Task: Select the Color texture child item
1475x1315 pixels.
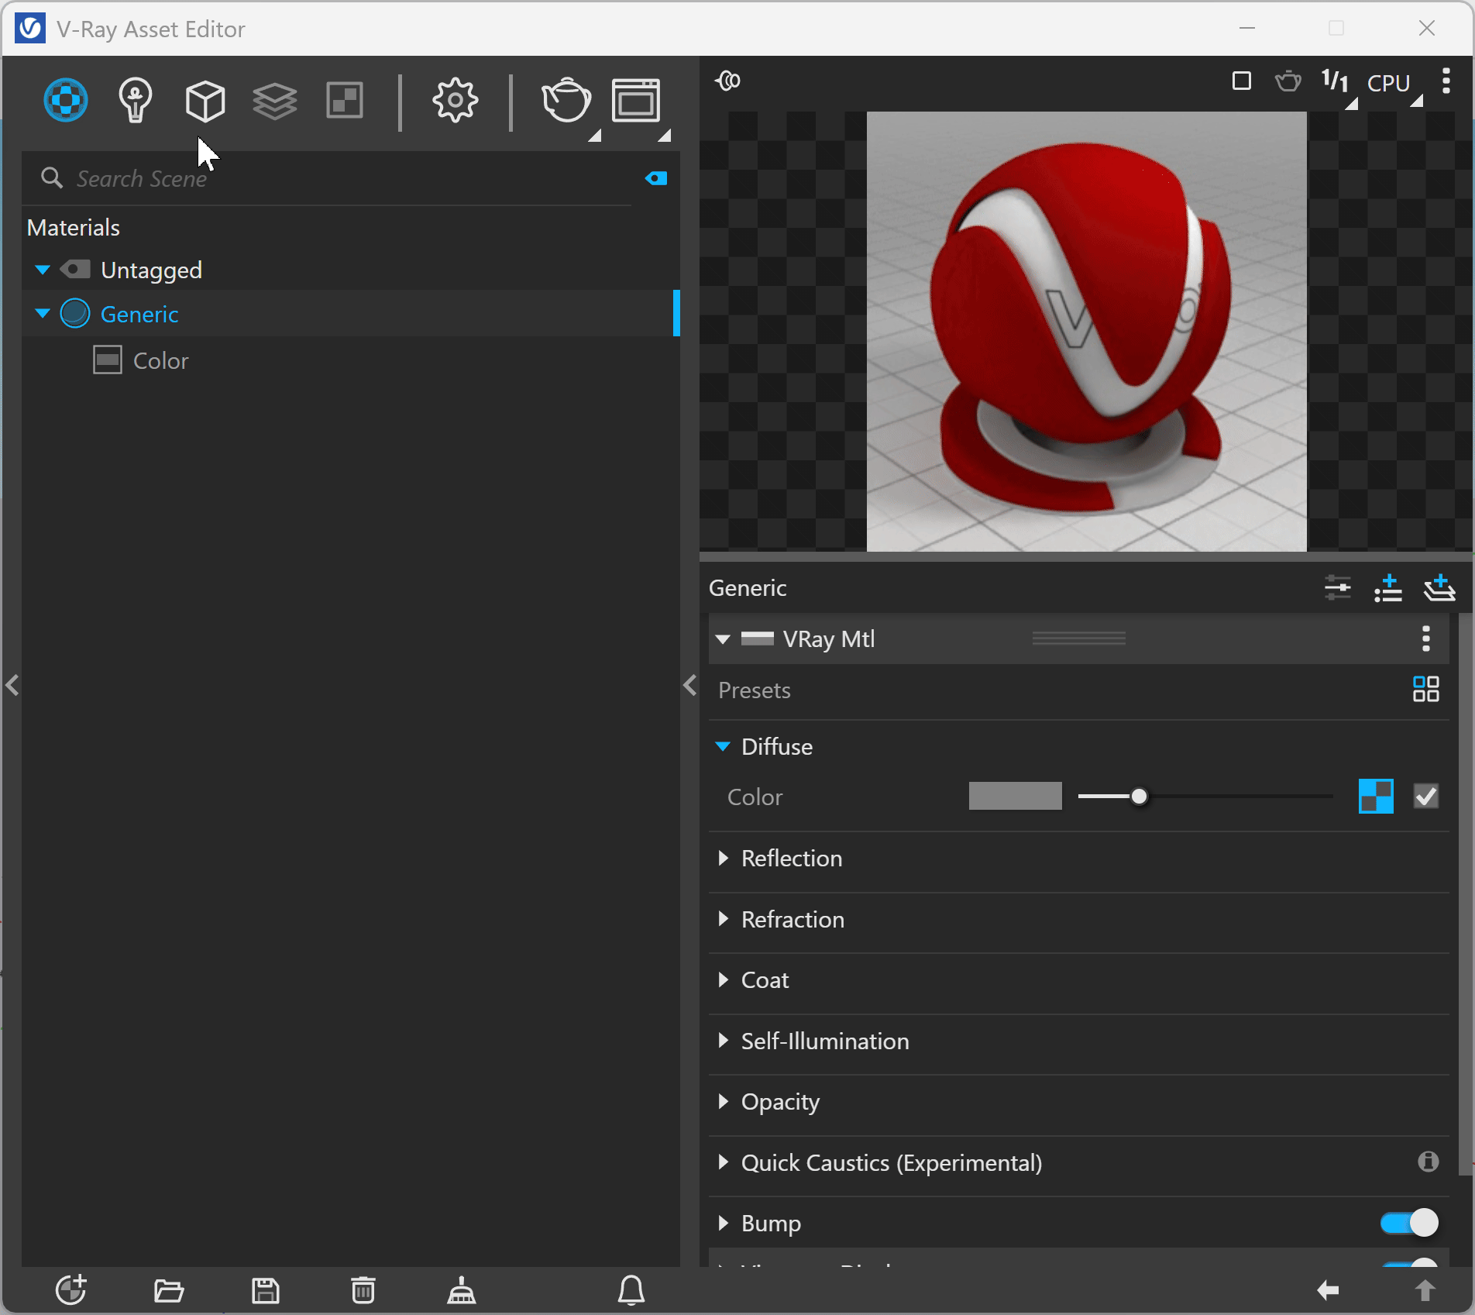Action: (x=160, y=361)
